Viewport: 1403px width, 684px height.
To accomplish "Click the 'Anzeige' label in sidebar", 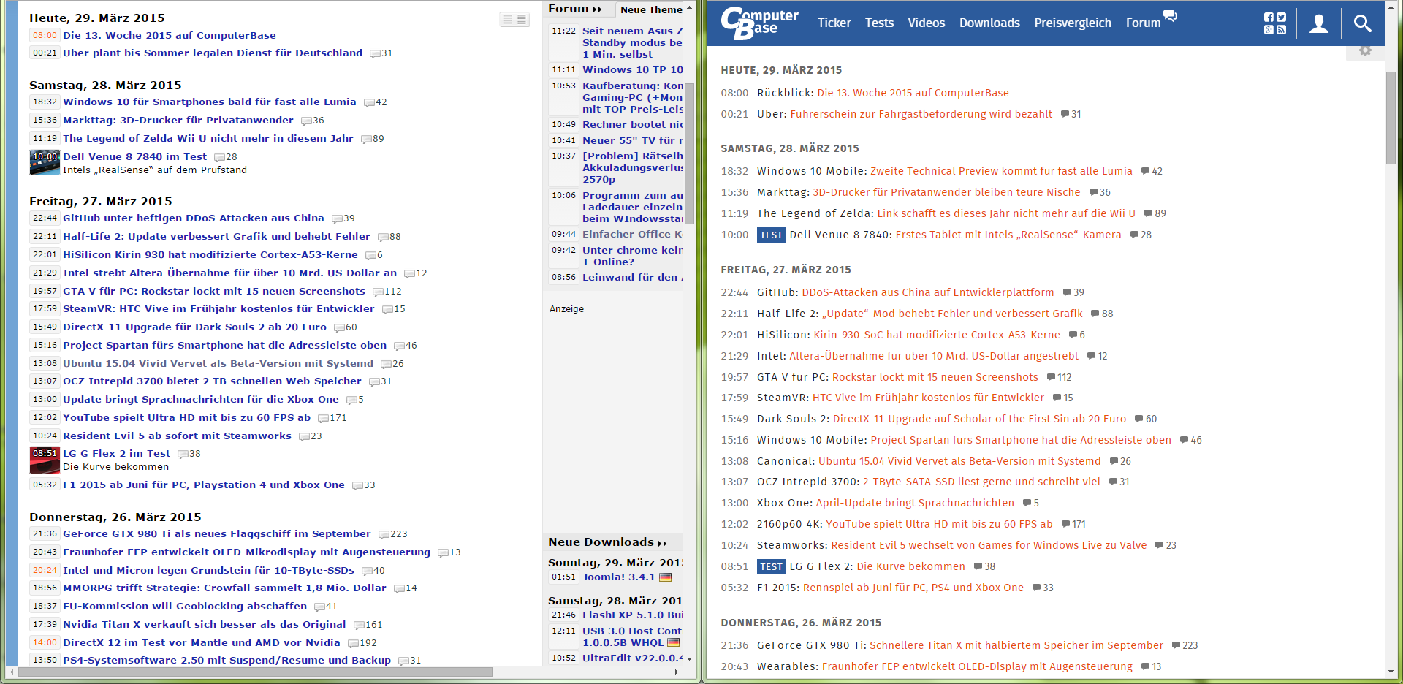I will 566,309.
